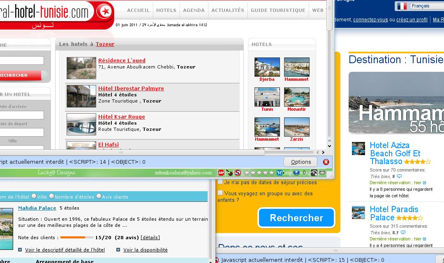The image size is (444, 263).
Task: Open the HOTELS menu item
Action: pos(166,10)
